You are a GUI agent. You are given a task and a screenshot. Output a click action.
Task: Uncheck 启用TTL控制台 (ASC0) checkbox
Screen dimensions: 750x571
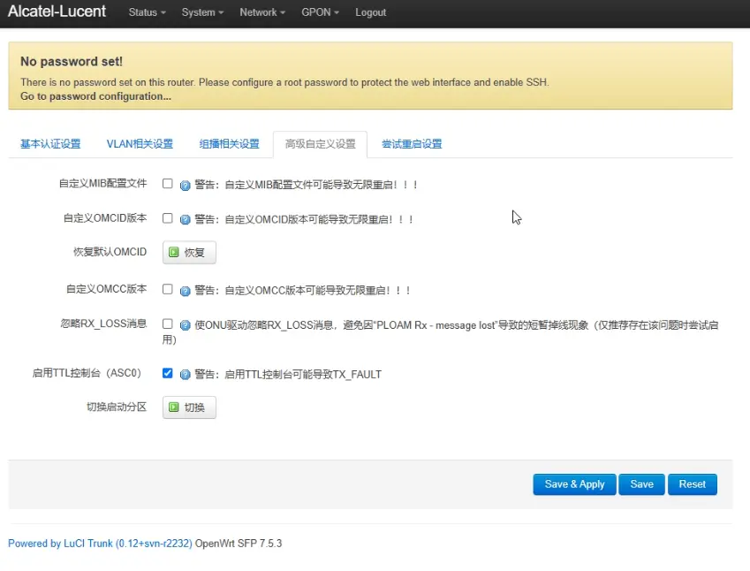pyautogui.click(x=168, y=373)
